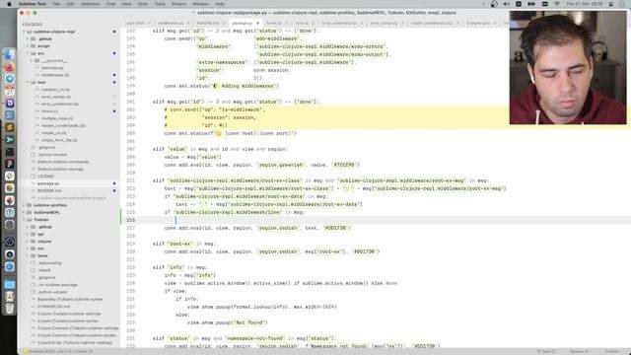Click the Wi-Fi icon in menu bar

tap(557, 4)
